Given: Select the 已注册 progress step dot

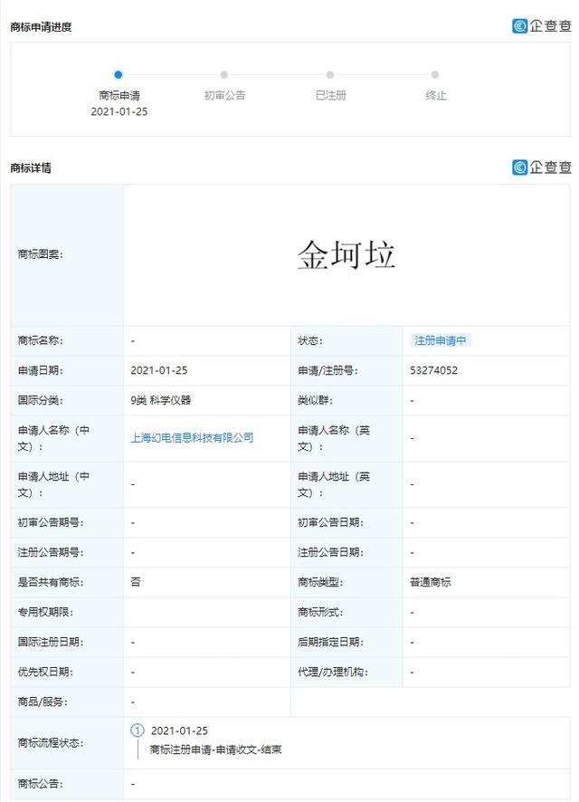Looking at the screenshot, I should pyautogui.click(x=330, y=74).
